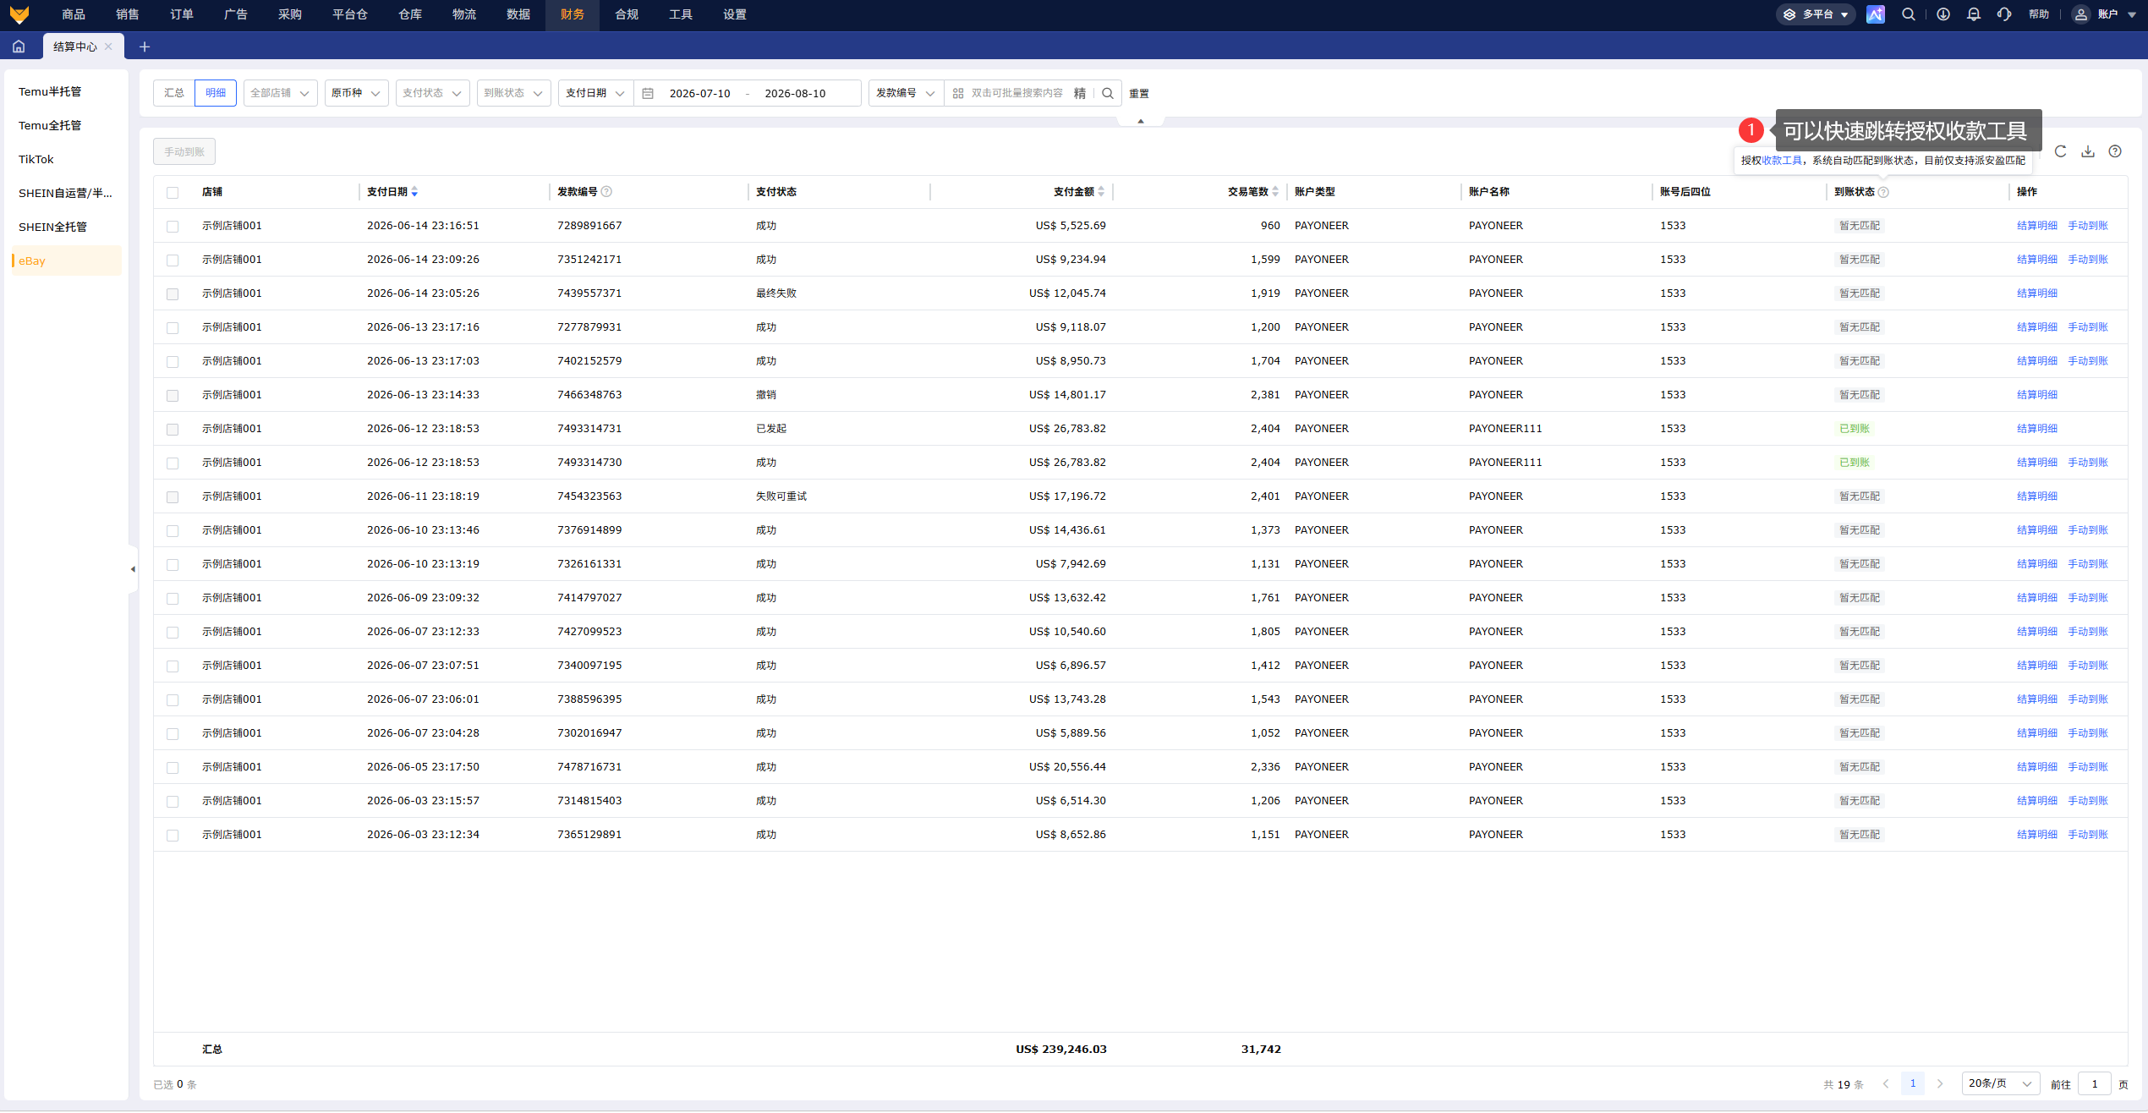Open the 支付日期 date type dropdown
Viewport: 2148px width, 1113px height.
click(x=595, y=93)
